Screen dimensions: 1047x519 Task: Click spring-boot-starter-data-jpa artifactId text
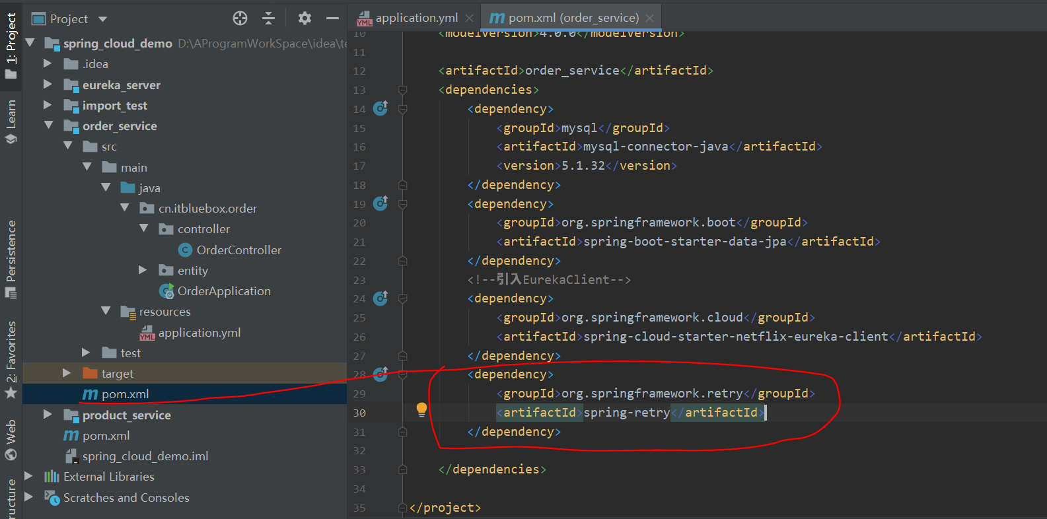(x=685, y=242)
